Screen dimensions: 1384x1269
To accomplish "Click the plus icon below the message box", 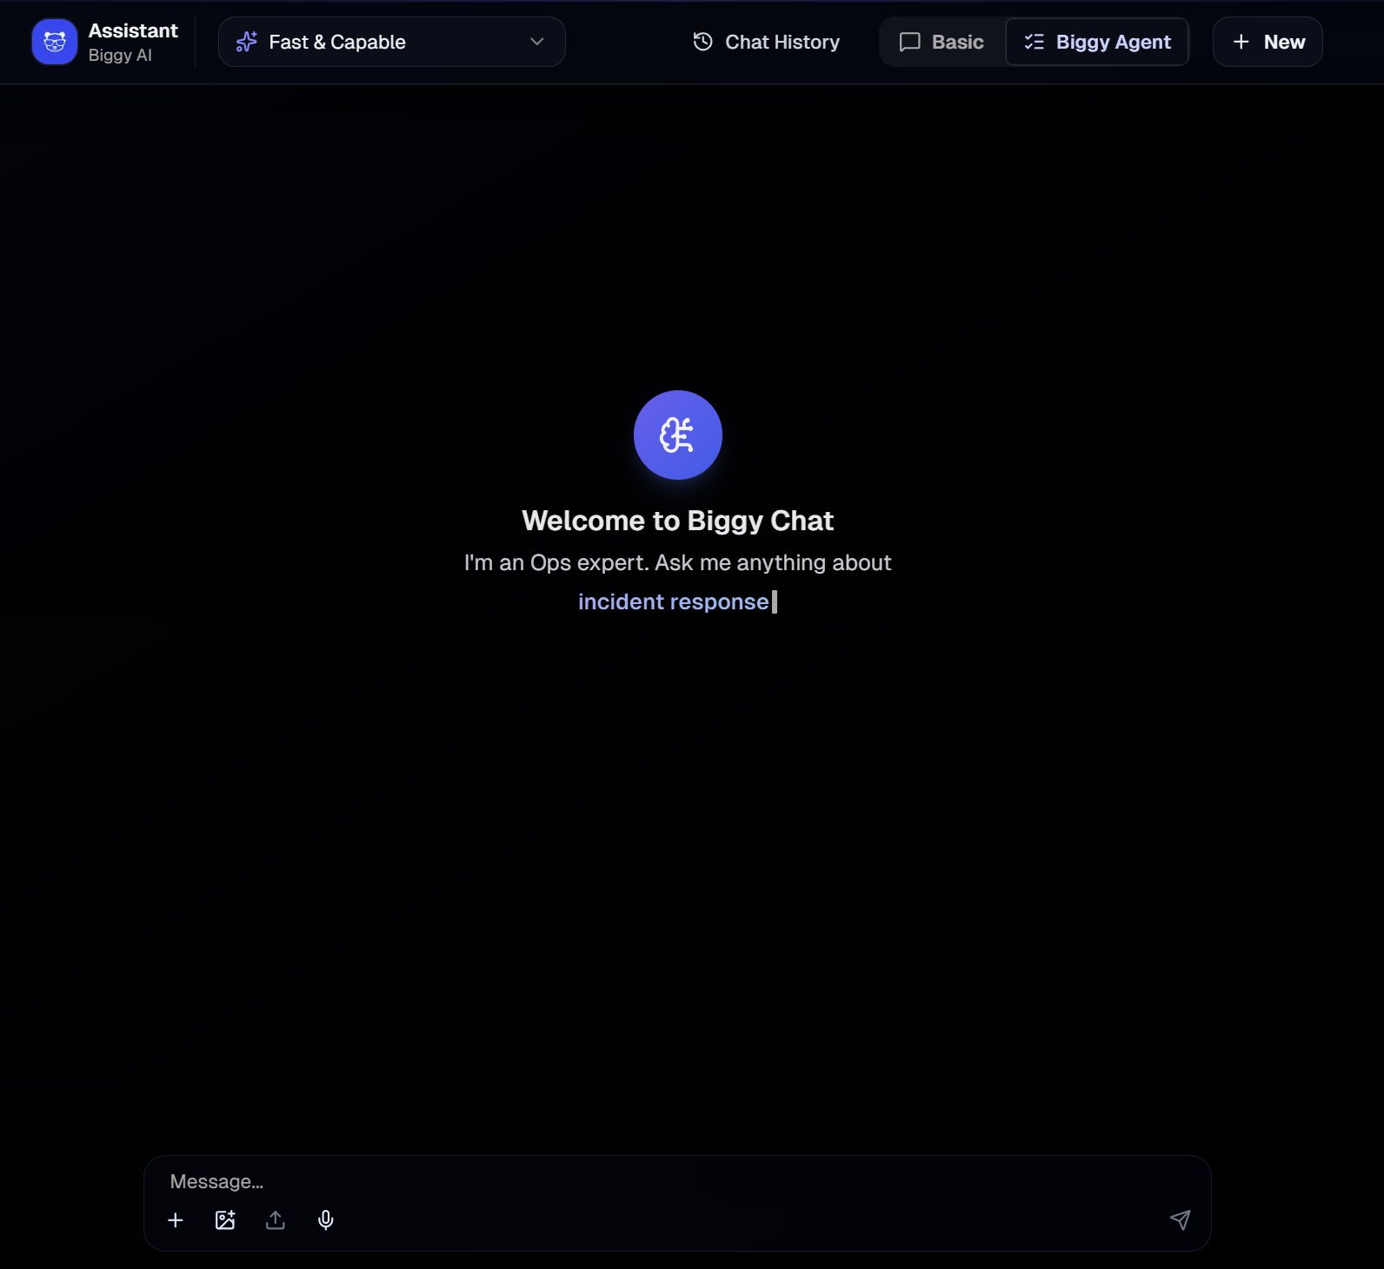I will coord(176,1220).
